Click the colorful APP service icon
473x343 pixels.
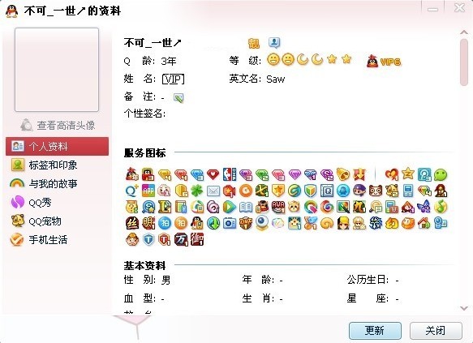[148, 191]
